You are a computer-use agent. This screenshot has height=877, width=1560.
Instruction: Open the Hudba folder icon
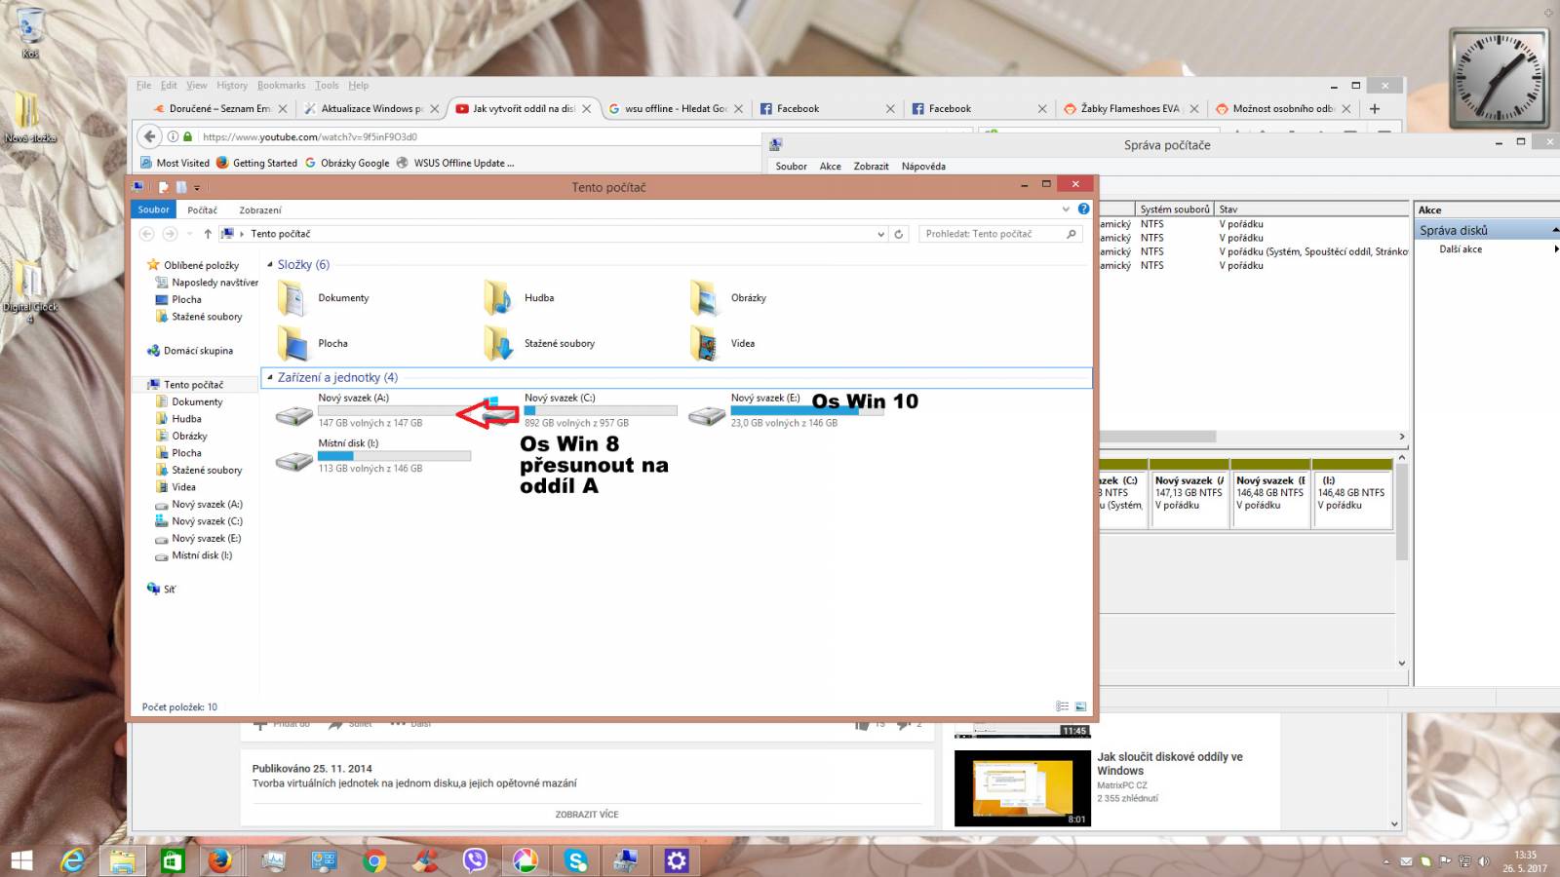click(x=498, y=298)
